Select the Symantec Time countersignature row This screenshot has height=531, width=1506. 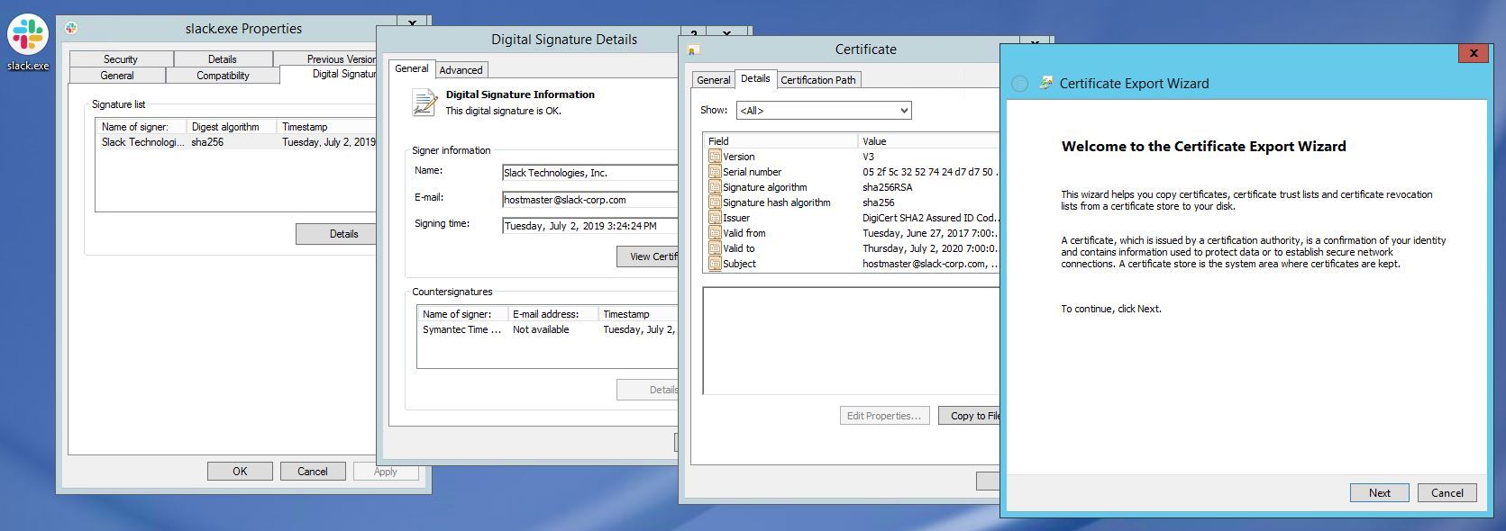click(548, 330)
